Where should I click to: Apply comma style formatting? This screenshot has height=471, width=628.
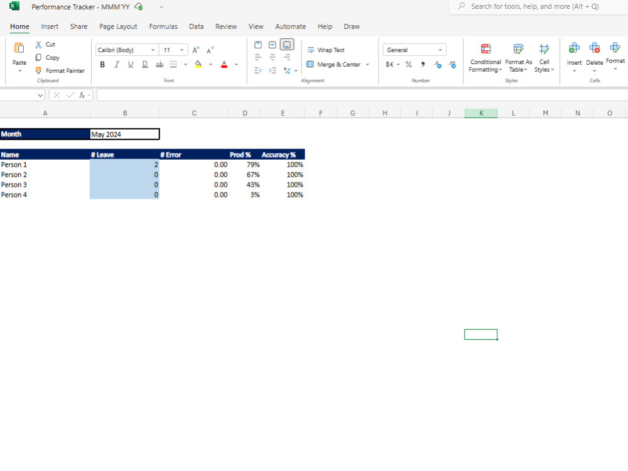pyautogui.click(x=423, y=64)
